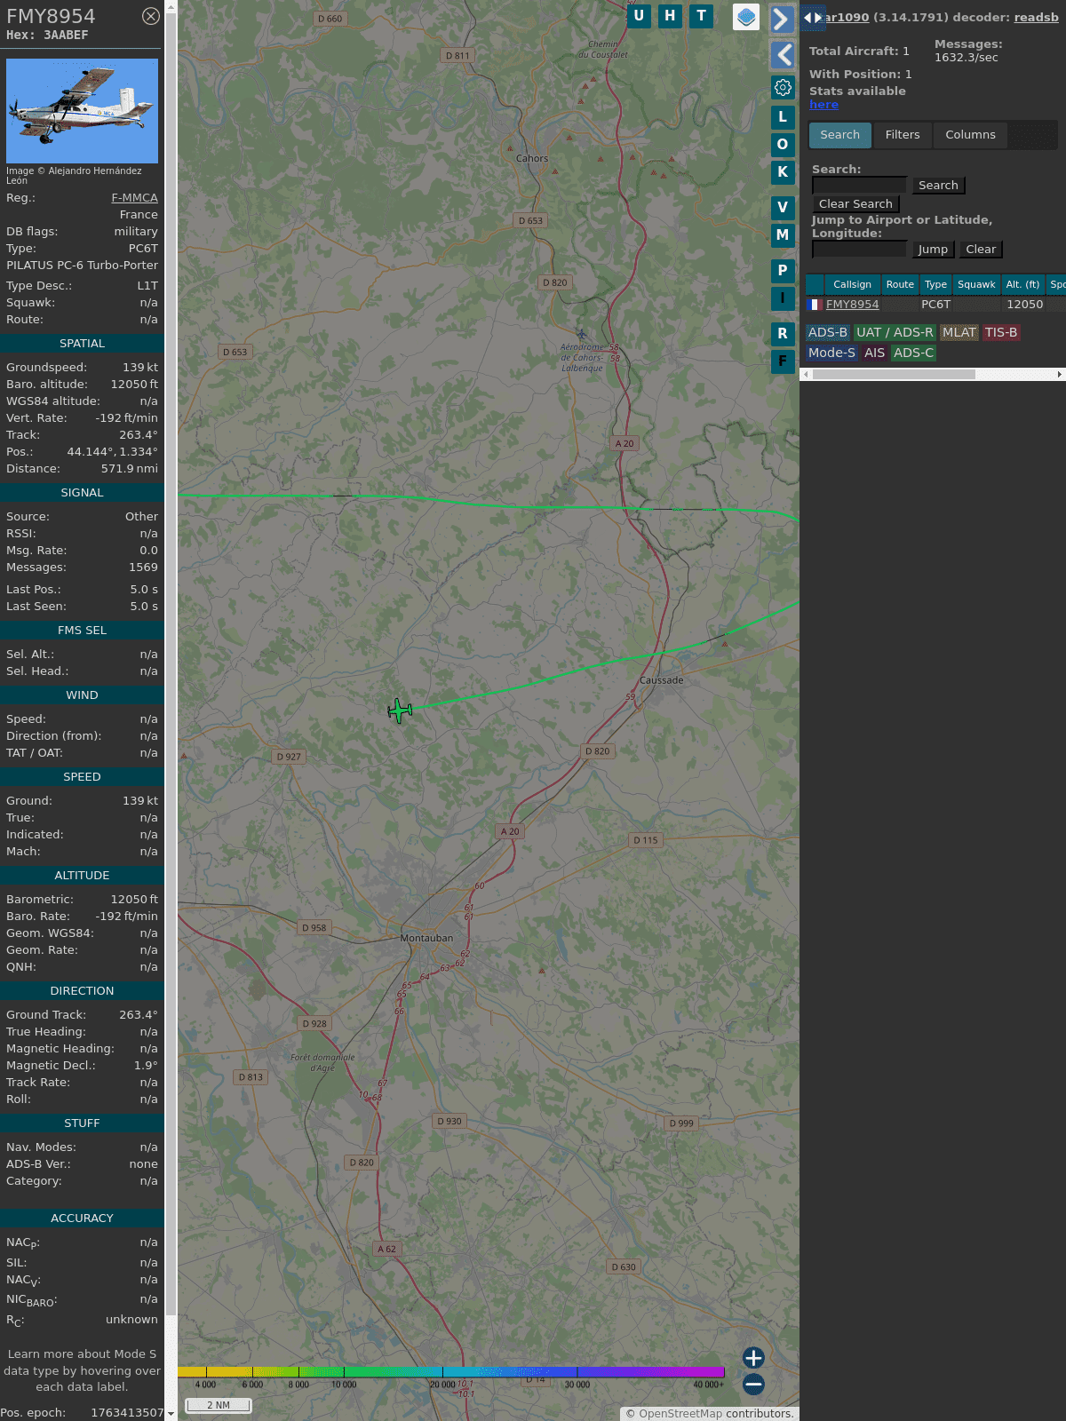Image resolution: width=1066 pixels, height=1421 pixels.
Task: Switch to the Filters tab
Action: (902, 135)
